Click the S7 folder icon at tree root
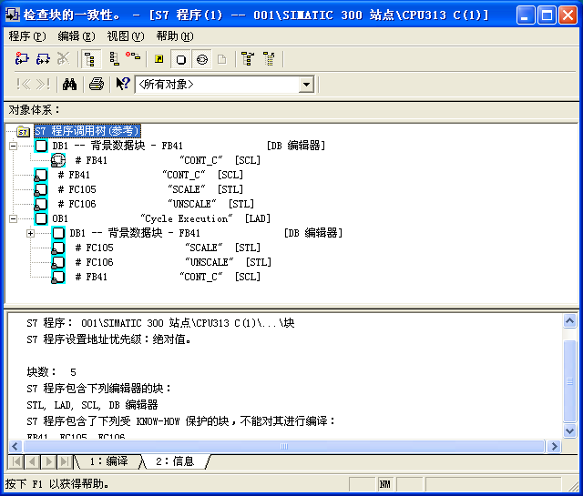The image size is (583, 496). point(23,131)
